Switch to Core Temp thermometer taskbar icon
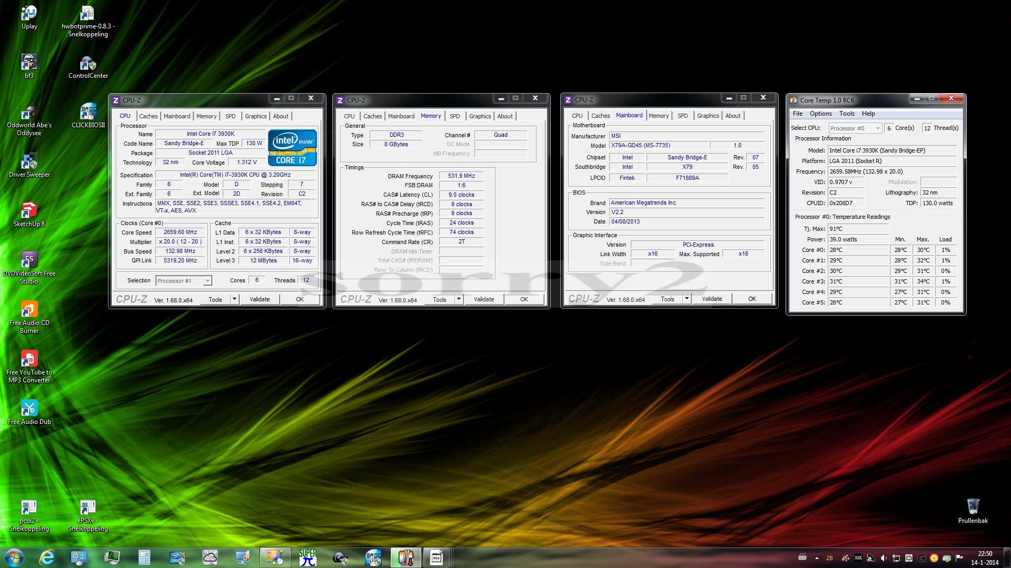This screenshot has width=1011, height=568. point(405,557)
